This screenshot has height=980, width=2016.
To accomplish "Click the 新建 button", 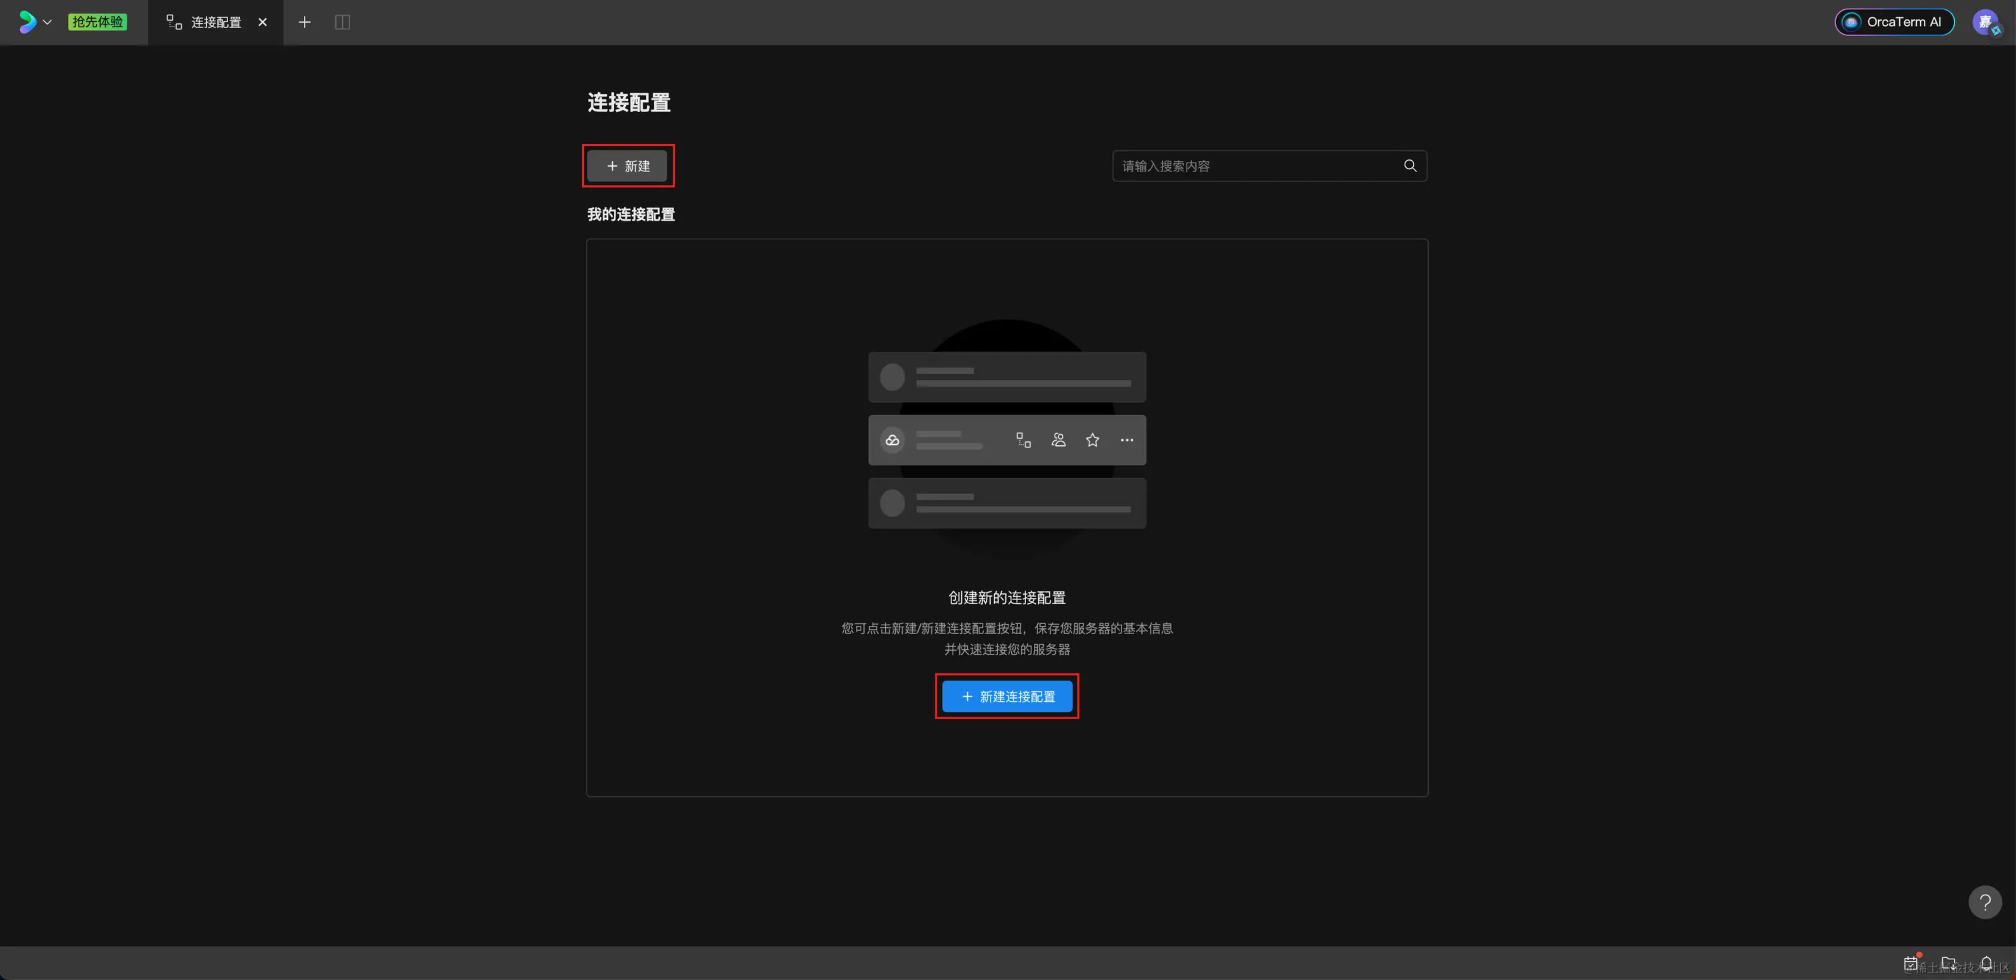I will point(627,166).
